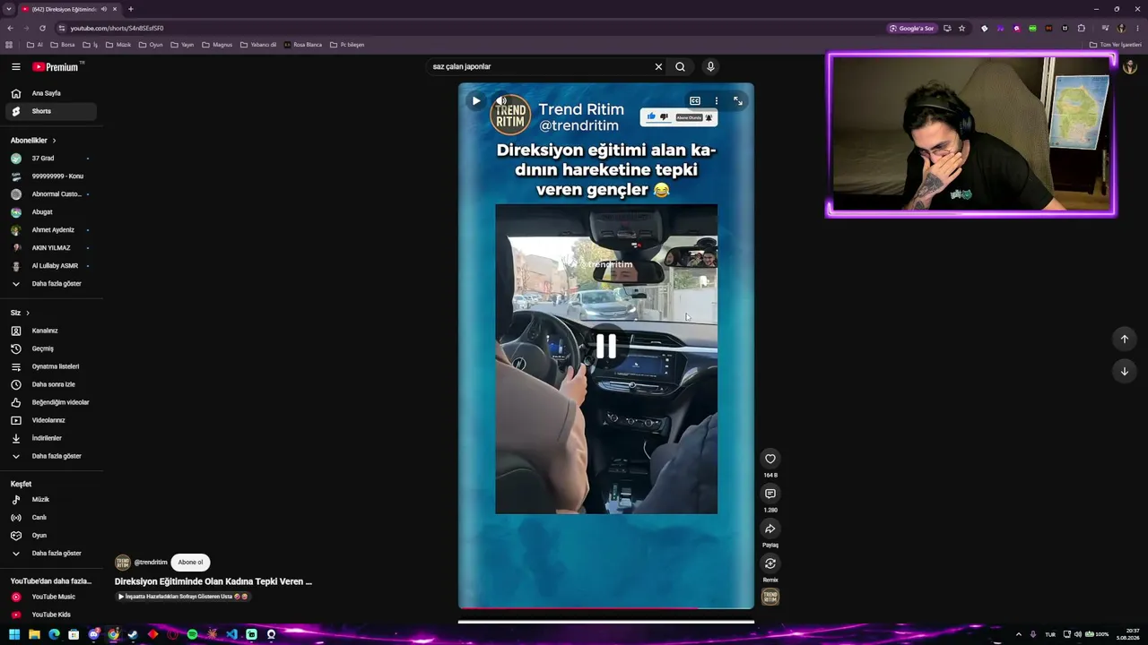The width and height of the screenshot is (1148, 645).
Task: Open the browser extensions puzzle menu
Action: tap(1082, 28)
